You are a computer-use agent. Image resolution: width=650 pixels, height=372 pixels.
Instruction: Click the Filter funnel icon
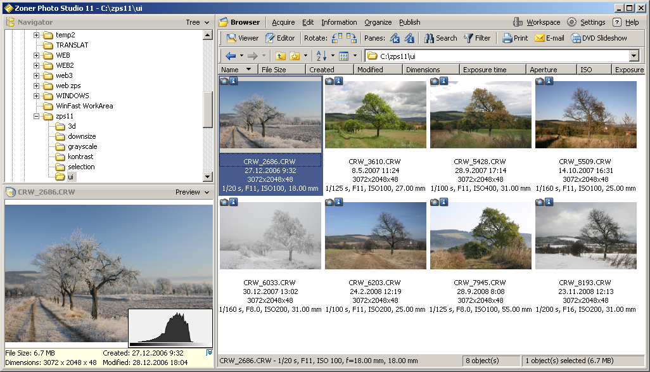tap(477, 38)
